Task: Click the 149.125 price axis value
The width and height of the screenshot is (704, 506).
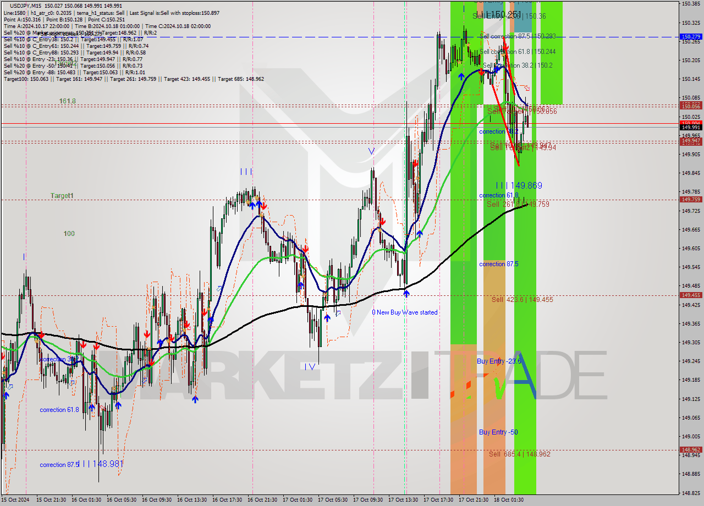Action: pos(691,399)
